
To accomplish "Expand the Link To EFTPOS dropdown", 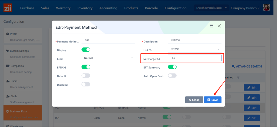I will [x=195, y=49].
